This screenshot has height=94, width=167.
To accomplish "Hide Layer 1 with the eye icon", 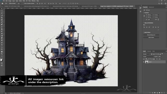I will pos(144,62).
